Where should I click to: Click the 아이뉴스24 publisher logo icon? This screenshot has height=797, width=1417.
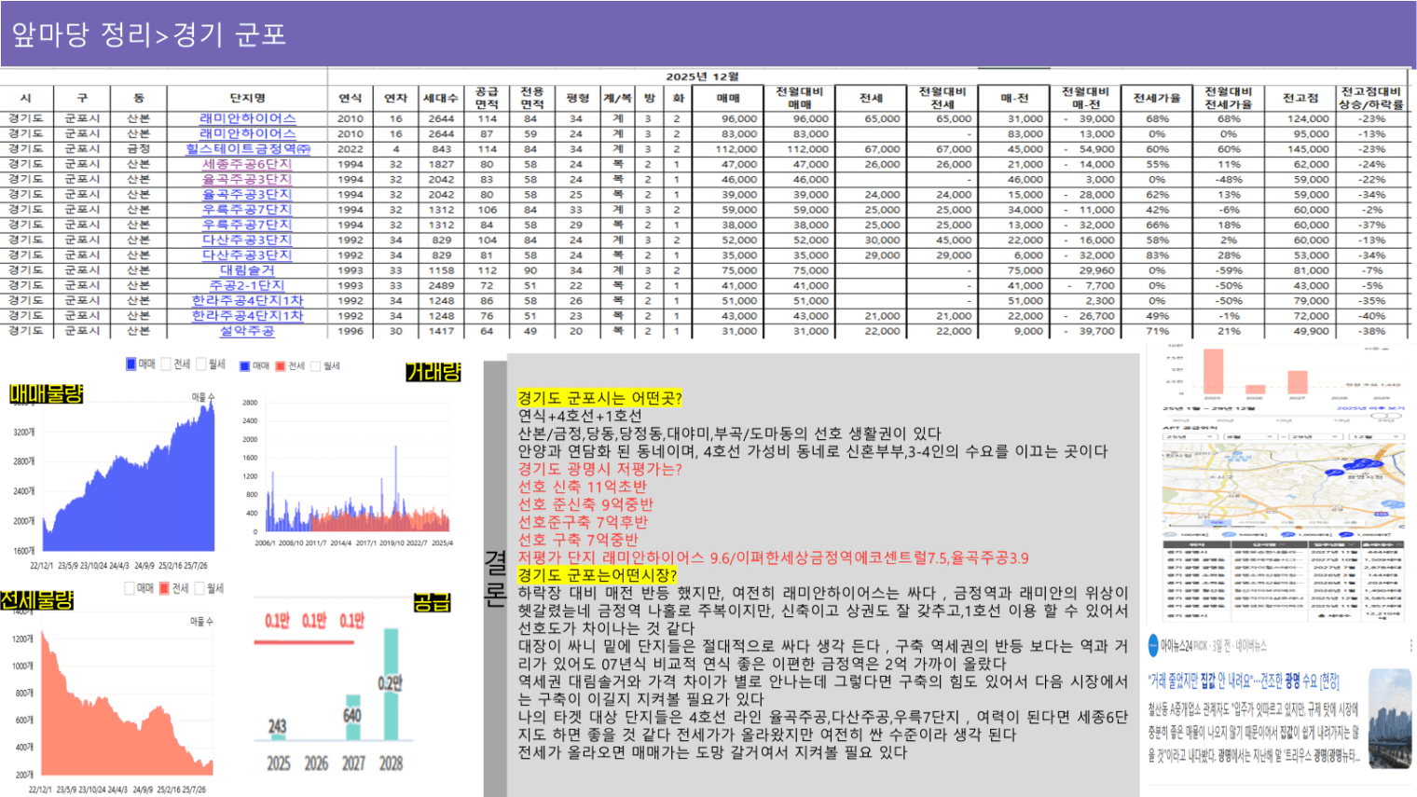click(1153, 645)
